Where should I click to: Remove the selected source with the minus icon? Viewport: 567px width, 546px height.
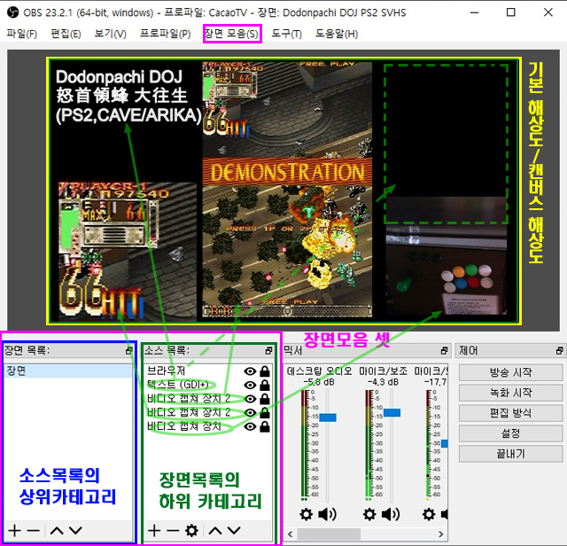tap(173, 531)
